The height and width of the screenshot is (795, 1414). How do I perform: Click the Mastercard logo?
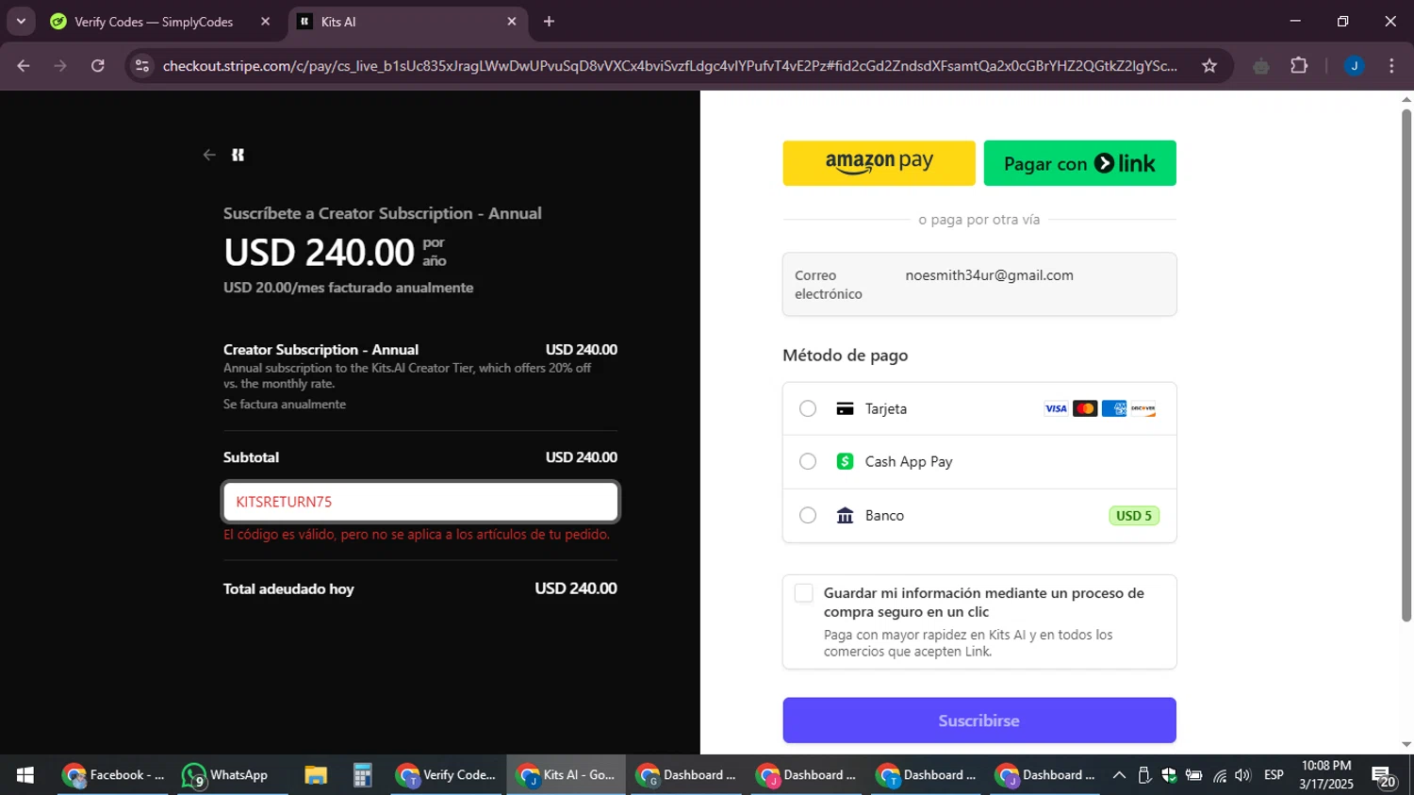point(1085,408)
